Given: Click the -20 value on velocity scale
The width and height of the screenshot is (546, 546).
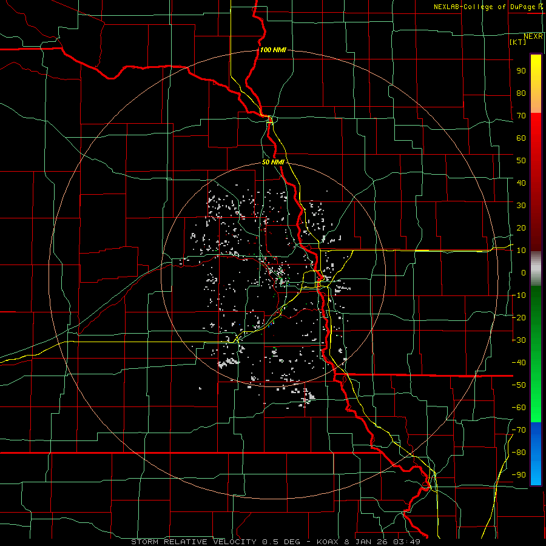Looking at the screenshot, I should pos(519,318).
